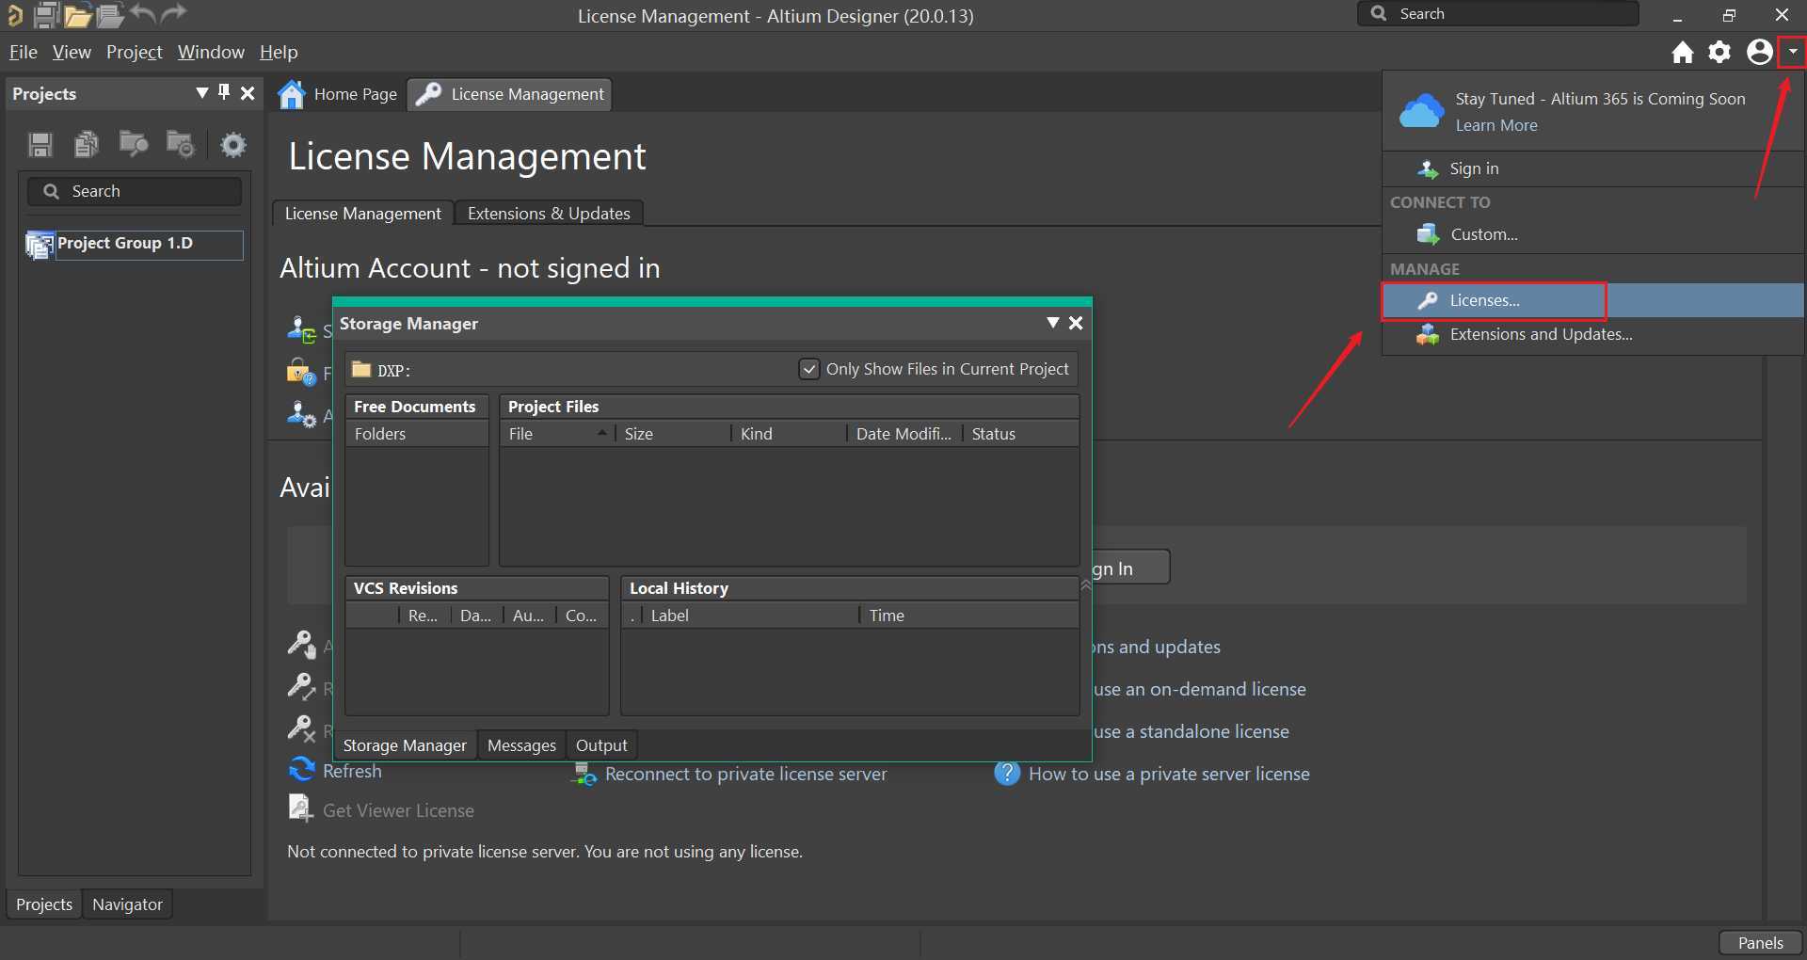The height and width of the screenshot is (960, 1807).
Task: Close the Storage Manager panel
Action: [1076, 323]
